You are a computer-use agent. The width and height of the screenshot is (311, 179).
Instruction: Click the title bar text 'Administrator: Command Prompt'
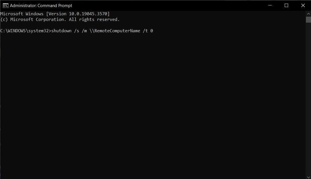[41, 5]
